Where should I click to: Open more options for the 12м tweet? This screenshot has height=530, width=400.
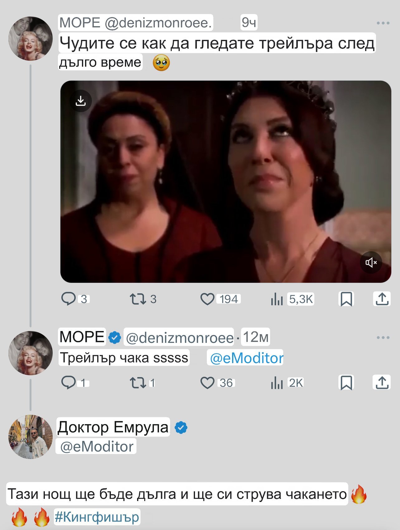coord(383,338)
